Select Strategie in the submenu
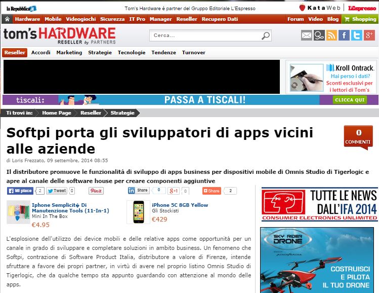 coord(100,53)
